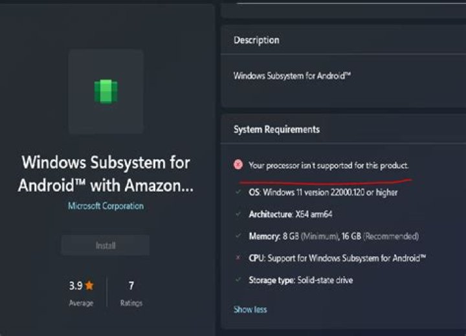Click the checkmark icon next to Architecture
The image size is (466, 336).
coord(238,214)
